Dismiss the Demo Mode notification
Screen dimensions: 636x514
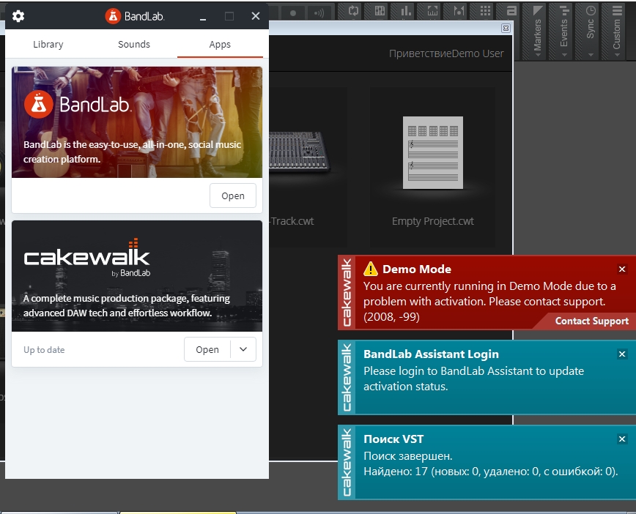[622, 269]
